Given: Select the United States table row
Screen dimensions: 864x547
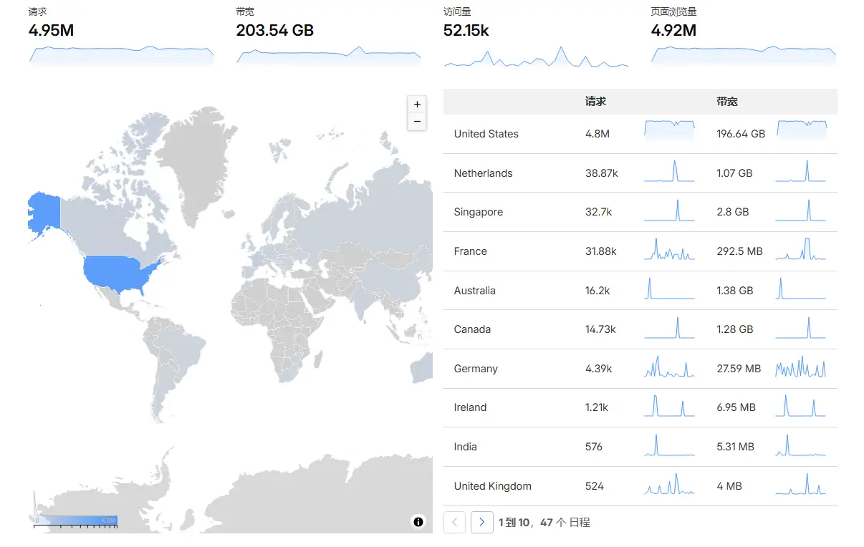Looking at the screenshot, I should (x=486, y=134).
